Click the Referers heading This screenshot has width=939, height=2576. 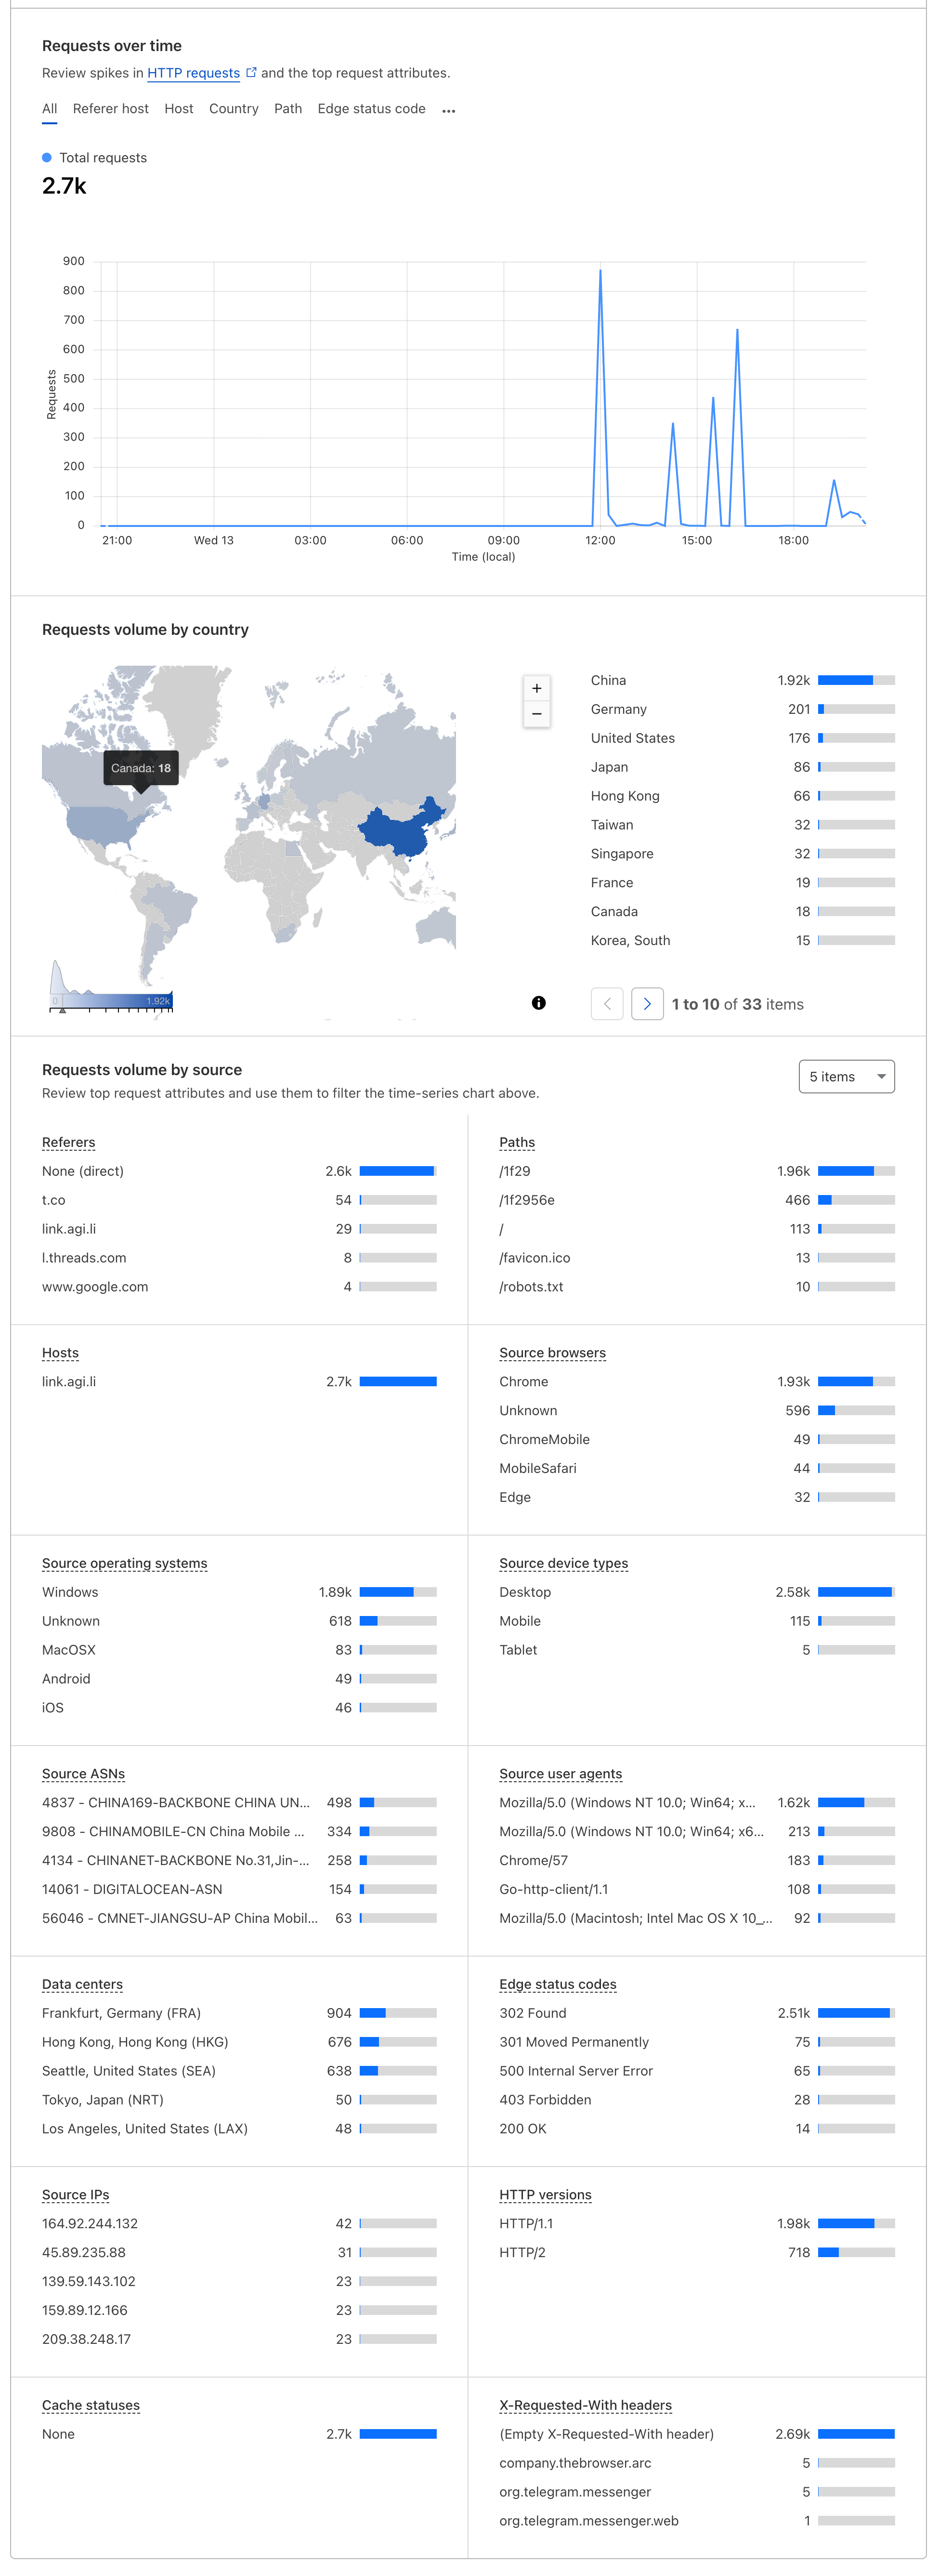click(68, 1142)
